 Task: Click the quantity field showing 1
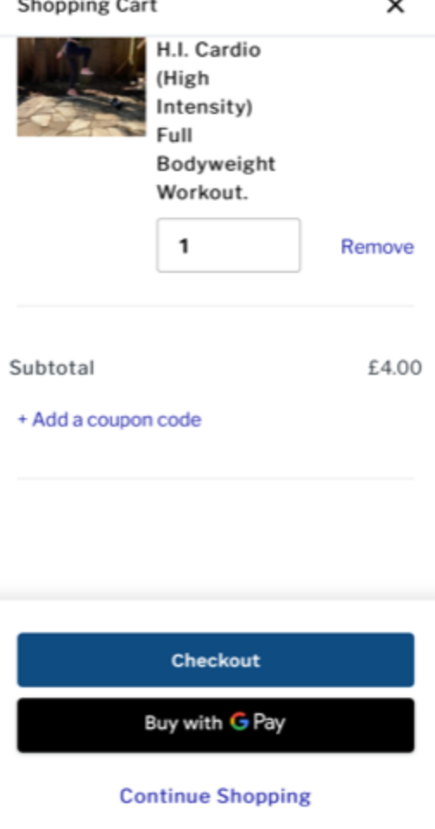(x=229, y=245)
